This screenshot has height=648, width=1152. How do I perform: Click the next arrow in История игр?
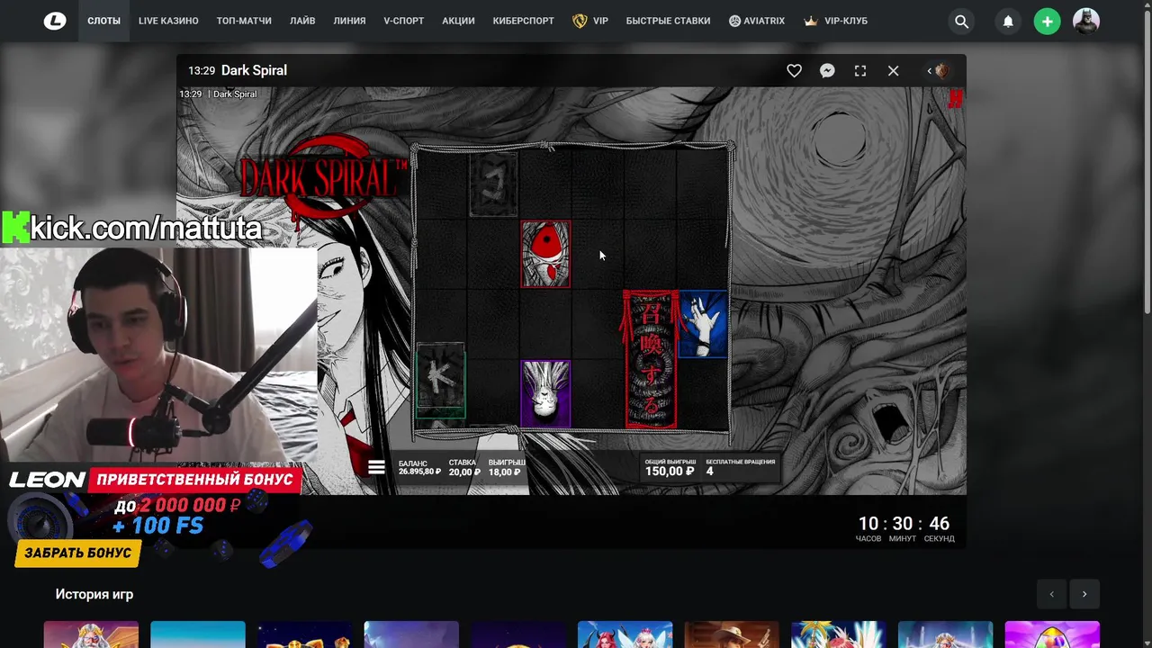point(1084,594)
